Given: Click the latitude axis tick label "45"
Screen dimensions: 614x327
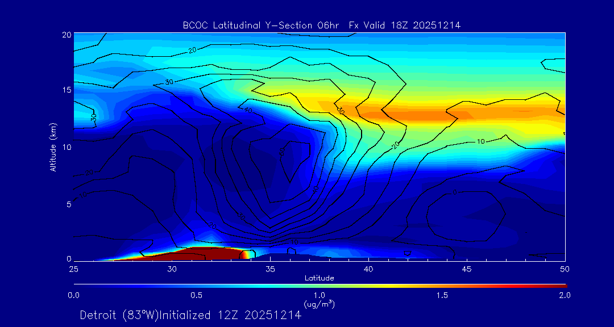Looking at the screenshot, I should (x=467, y=269).
